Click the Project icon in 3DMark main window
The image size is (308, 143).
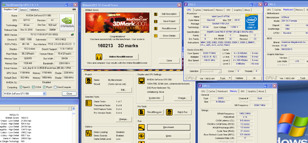click(89, 81)
